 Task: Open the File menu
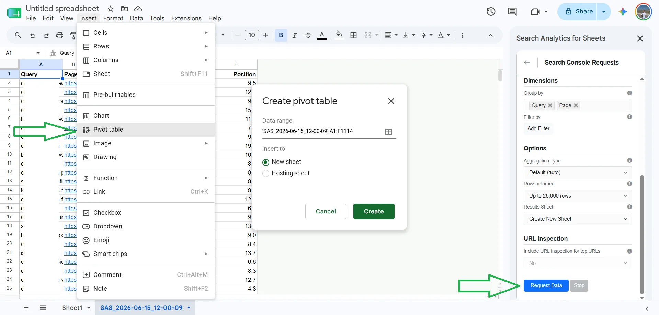coord(31,18)
